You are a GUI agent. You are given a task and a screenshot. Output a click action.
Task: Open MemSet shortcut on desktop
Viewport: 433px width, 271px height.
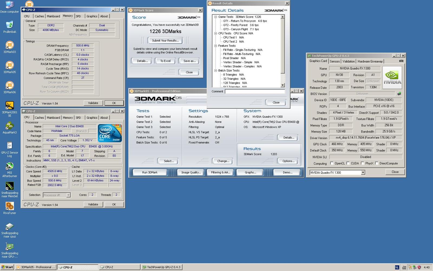10,189
